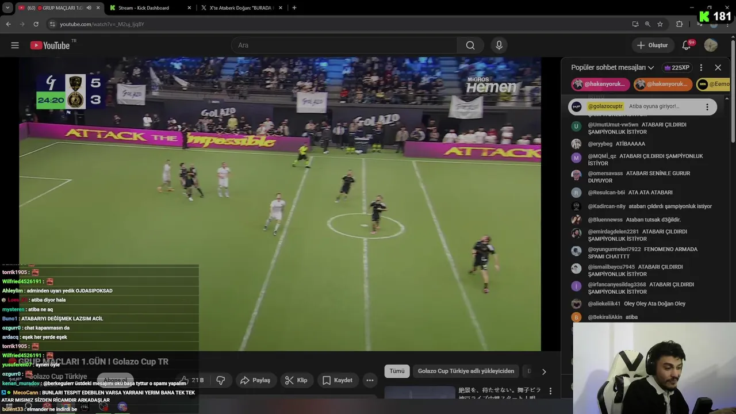This screenshot has height=414, width=736.
Task: Open Golazo Cup Türkiye channel name
Action: (59, 377)
